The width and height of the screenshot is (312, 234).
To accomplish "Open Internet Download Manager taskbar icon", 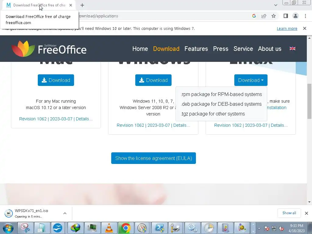I will 76,228.
